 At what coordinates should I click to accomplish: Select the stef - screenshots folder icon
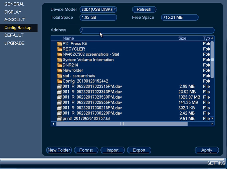(x=59, y=76)
